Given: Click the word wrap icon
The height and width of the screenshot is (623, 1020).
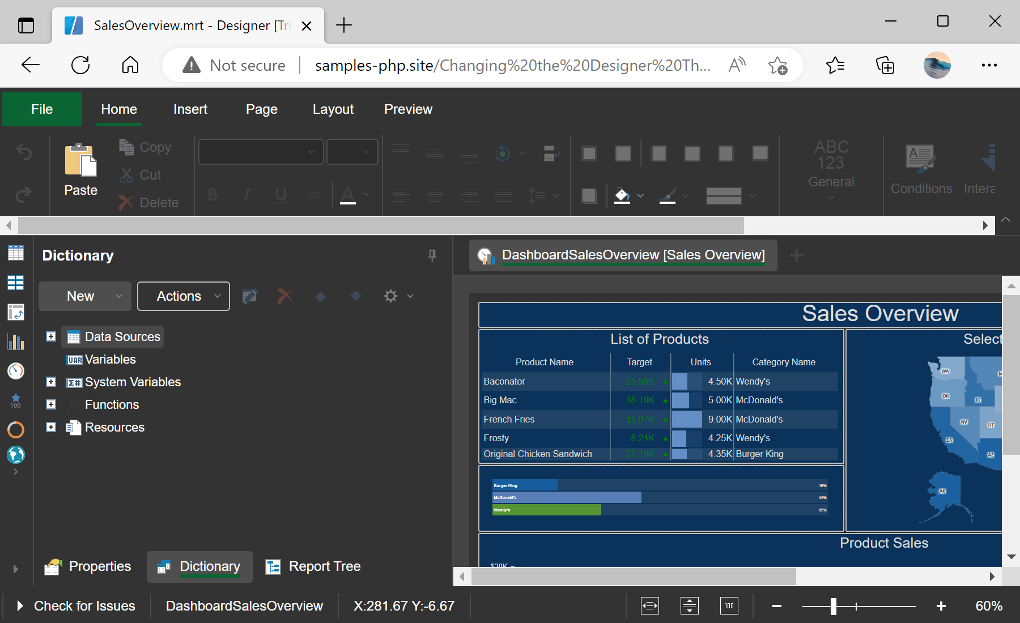Looking at the screenshot, I should pyautogui.click(x=552, y=153).
